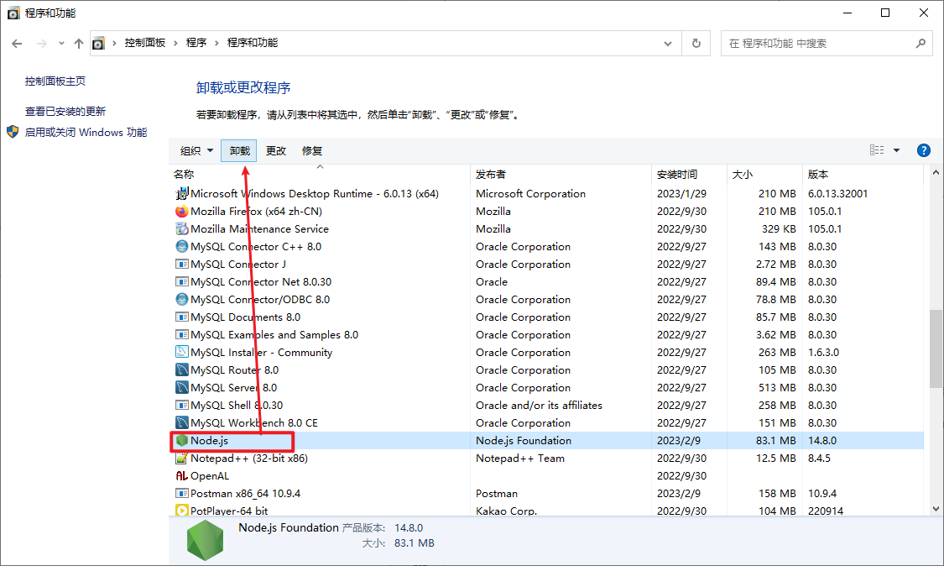Open 查看已安装的更新 link
The image size is (944, 566).
coord(65,111)
